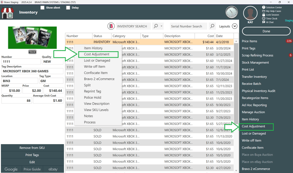
Task: Click the INVENTORY SEARCH field
Action: (133, 26)
